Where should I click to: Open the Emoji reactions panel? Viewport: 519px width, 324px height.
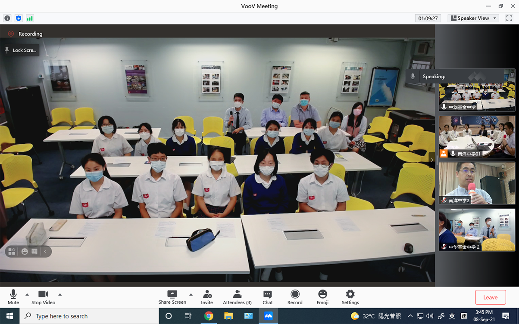click(322, 297)
